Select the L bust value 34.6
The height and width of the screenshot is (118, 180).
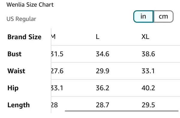tap(103, 54)
